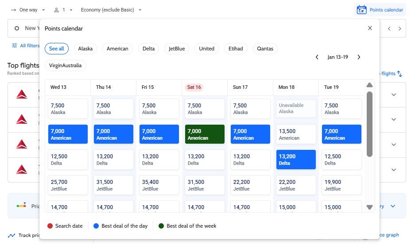The height and width of the screenshot is (248, 419).
Task: Select Sun 17 Alaska 7,500 points
Action: click(250, 109)
